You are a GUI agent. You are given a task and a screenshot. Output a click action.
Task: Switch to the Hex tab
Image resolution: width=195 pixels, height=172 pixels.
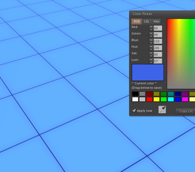[156, 21]
